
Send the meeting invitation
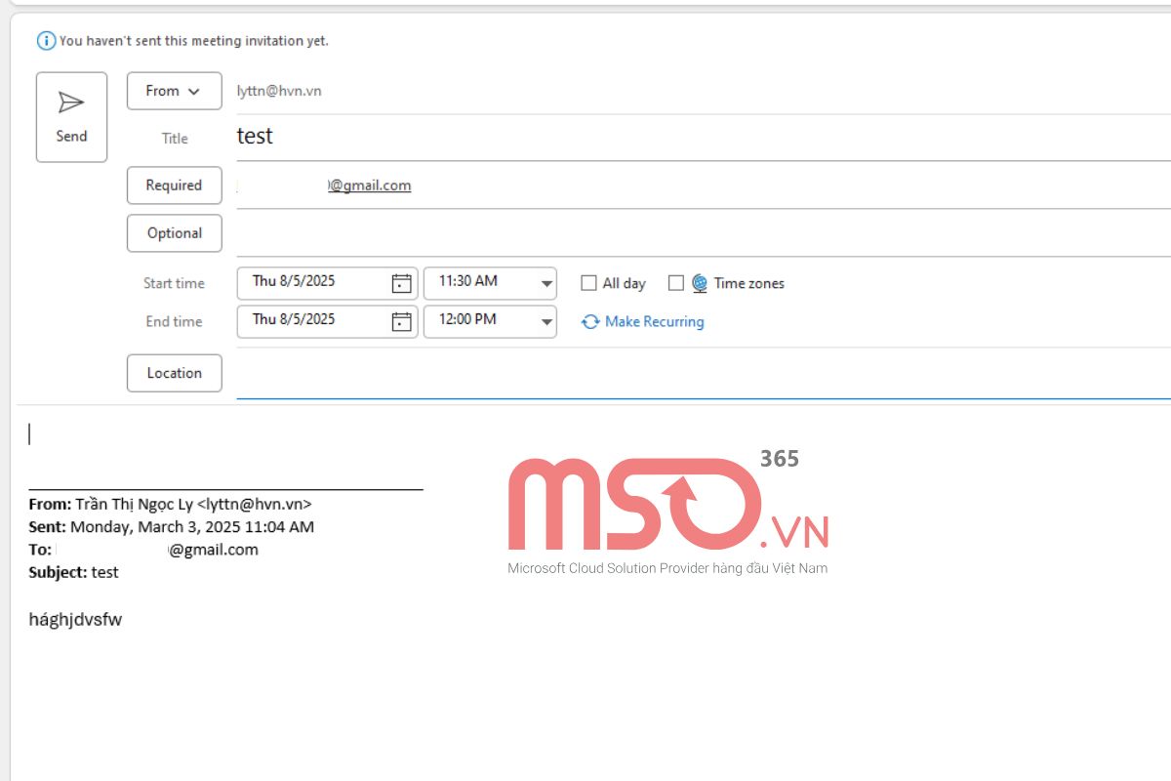(71, 117)
